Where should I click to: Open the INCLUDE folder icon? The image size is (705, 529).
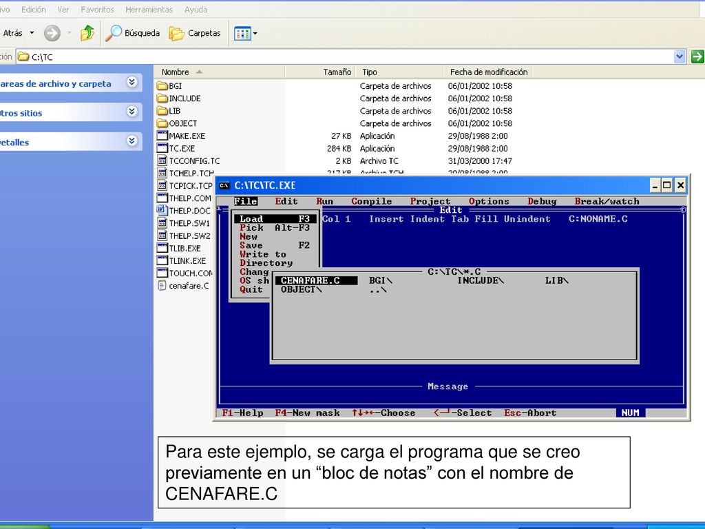point(162,98)
